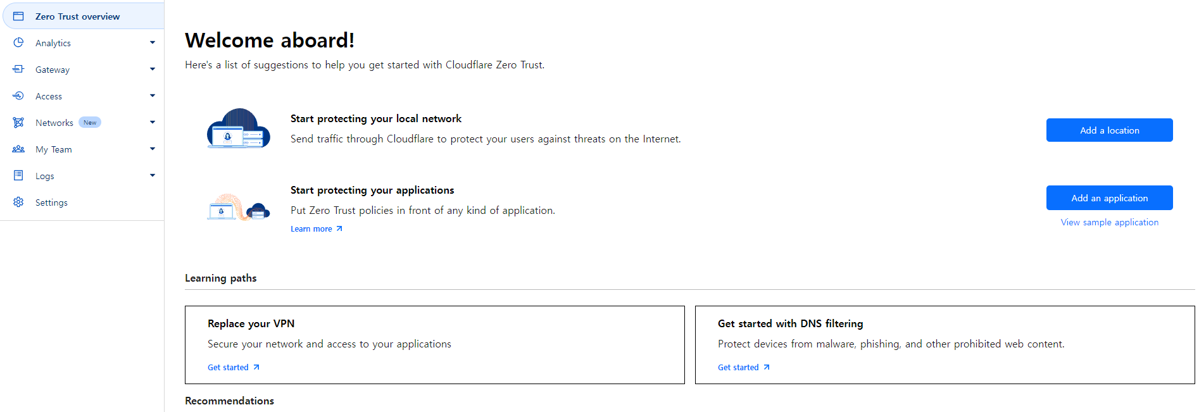Expand the Analytics menu arrow
Image resolution: width=1199 pixels, height=412 pixels.
tap(153, 42)
